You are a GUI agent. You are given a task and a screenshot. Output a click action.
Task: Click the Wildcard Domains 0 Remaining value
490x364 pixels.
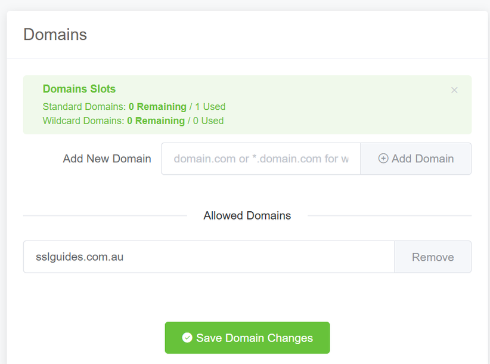point(156,121)
